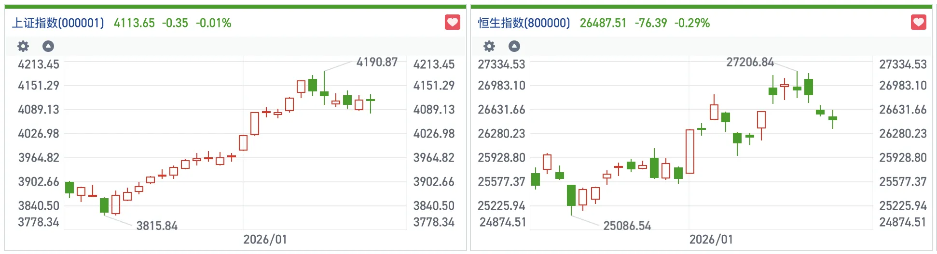937x254 pixels.
Task: Click the 2026/01 date label under 上证 chart
Action: point(265,240)
